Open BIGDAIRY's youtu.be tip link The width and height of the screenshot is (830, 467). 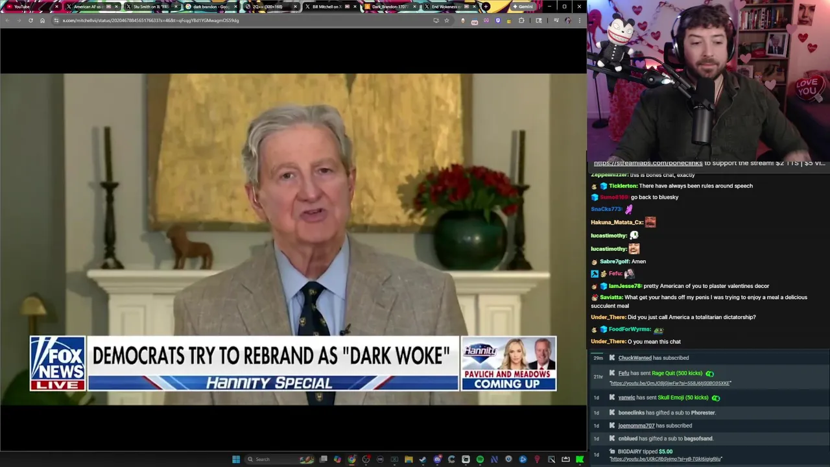665,459
